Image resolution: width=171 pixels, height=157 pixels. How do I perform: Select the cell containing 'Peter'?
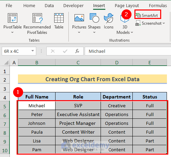coord(37,114)
